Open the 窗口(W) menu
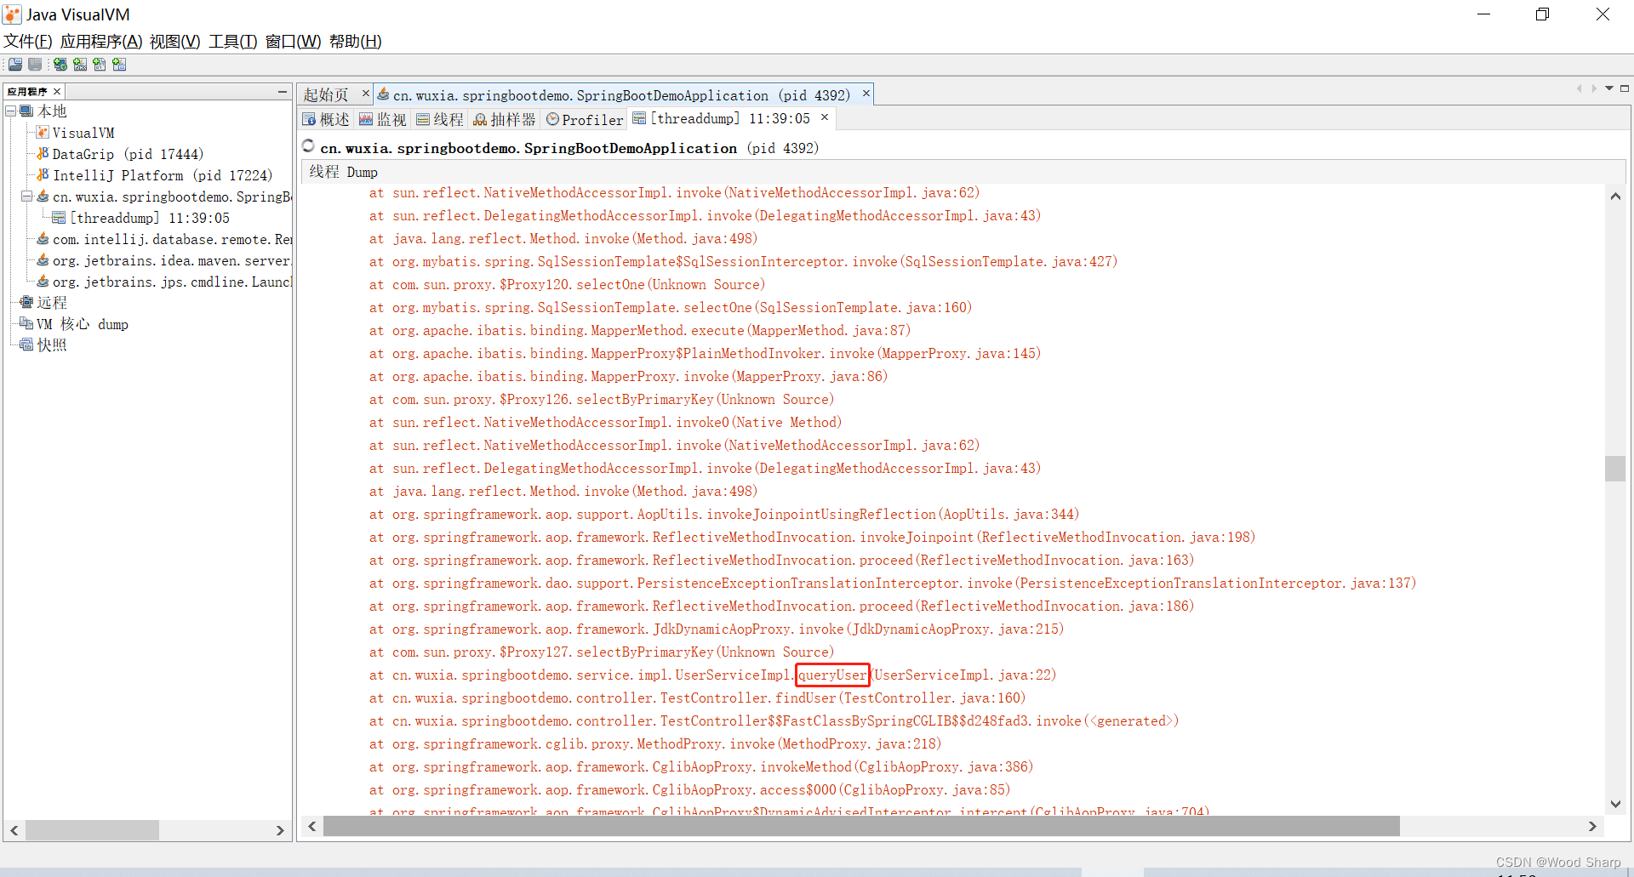The image size is (1634, 877). click(294, 42)
